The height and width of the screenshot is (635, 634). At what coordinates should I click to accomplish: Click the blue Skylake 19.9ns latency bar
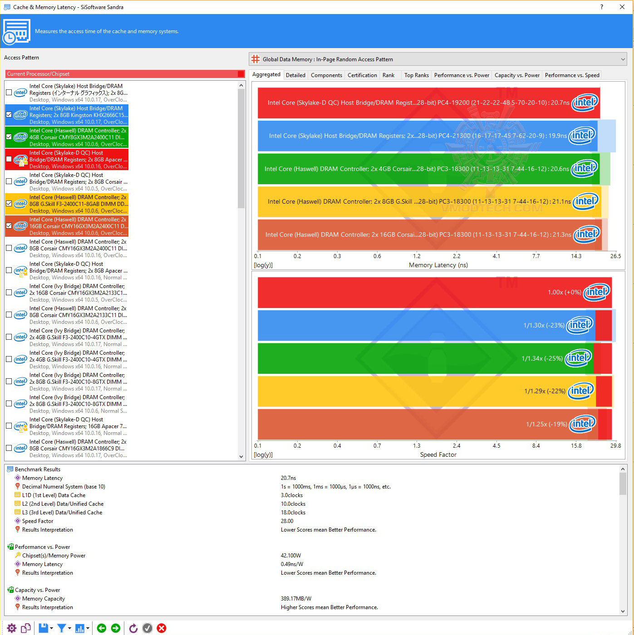428,135
